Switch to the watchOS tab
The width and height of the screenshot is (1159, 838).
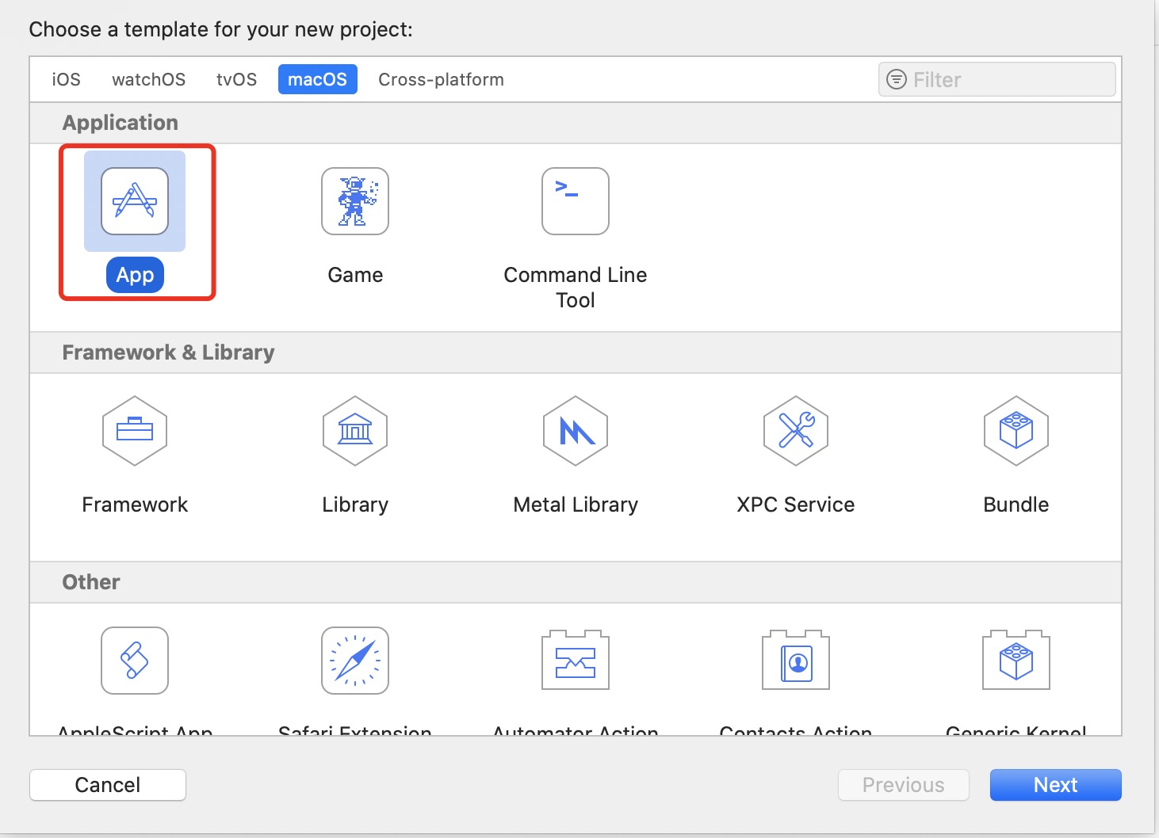pos(149,79)
